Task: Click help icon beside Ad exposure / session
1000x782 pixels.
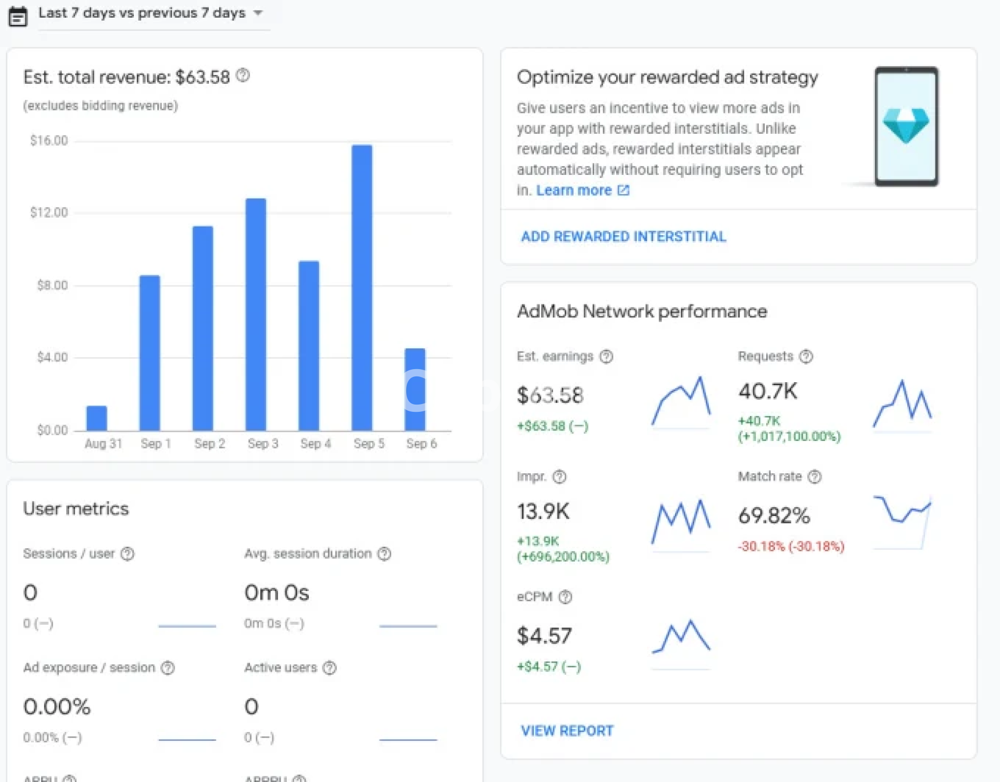Action: pyautogui.click(x=168, y=668)
